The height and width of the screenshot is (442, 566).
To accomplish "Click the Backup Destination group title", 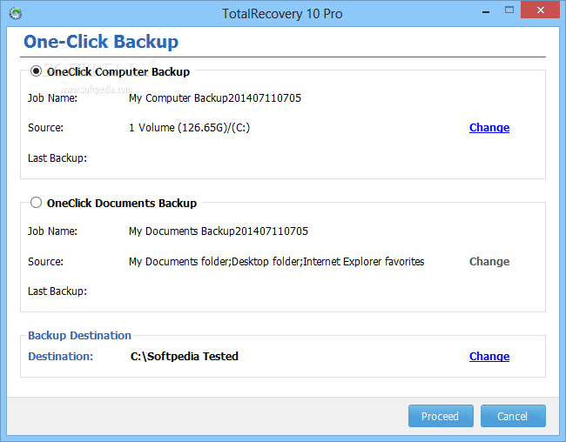I will click(79, 336).
